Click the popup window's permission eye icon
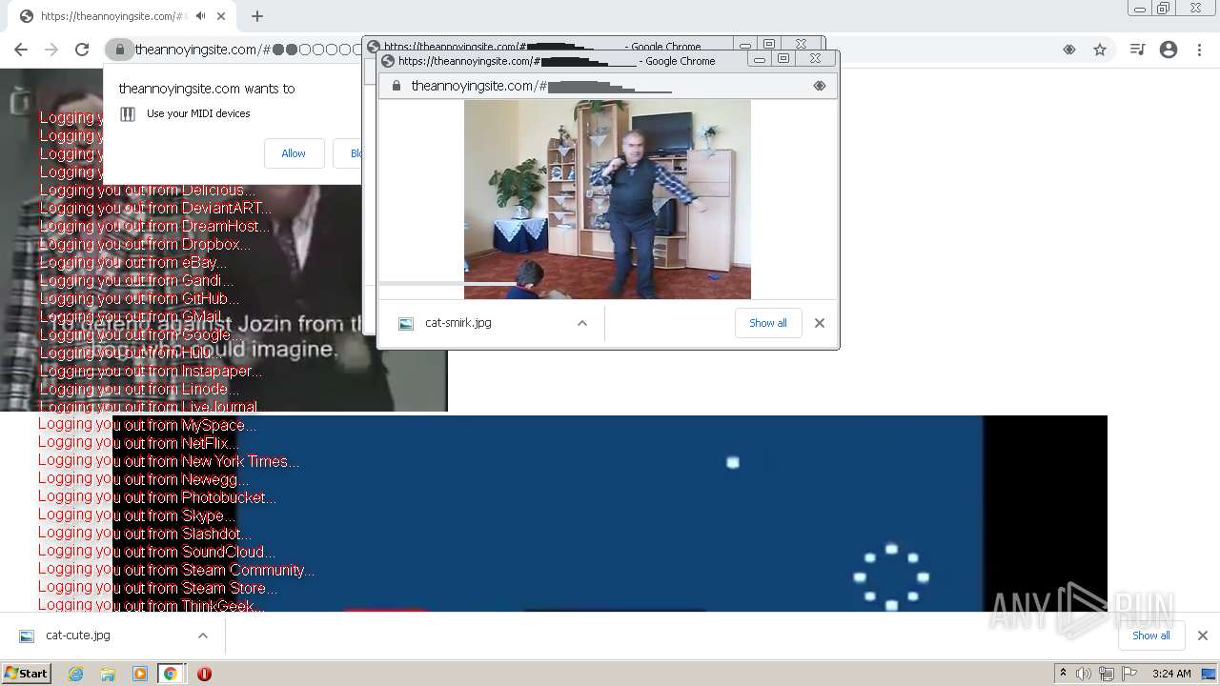 (x=819, y=86)
